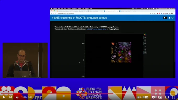
Task: Reload the browser page
Action: [x=55, y=13]
